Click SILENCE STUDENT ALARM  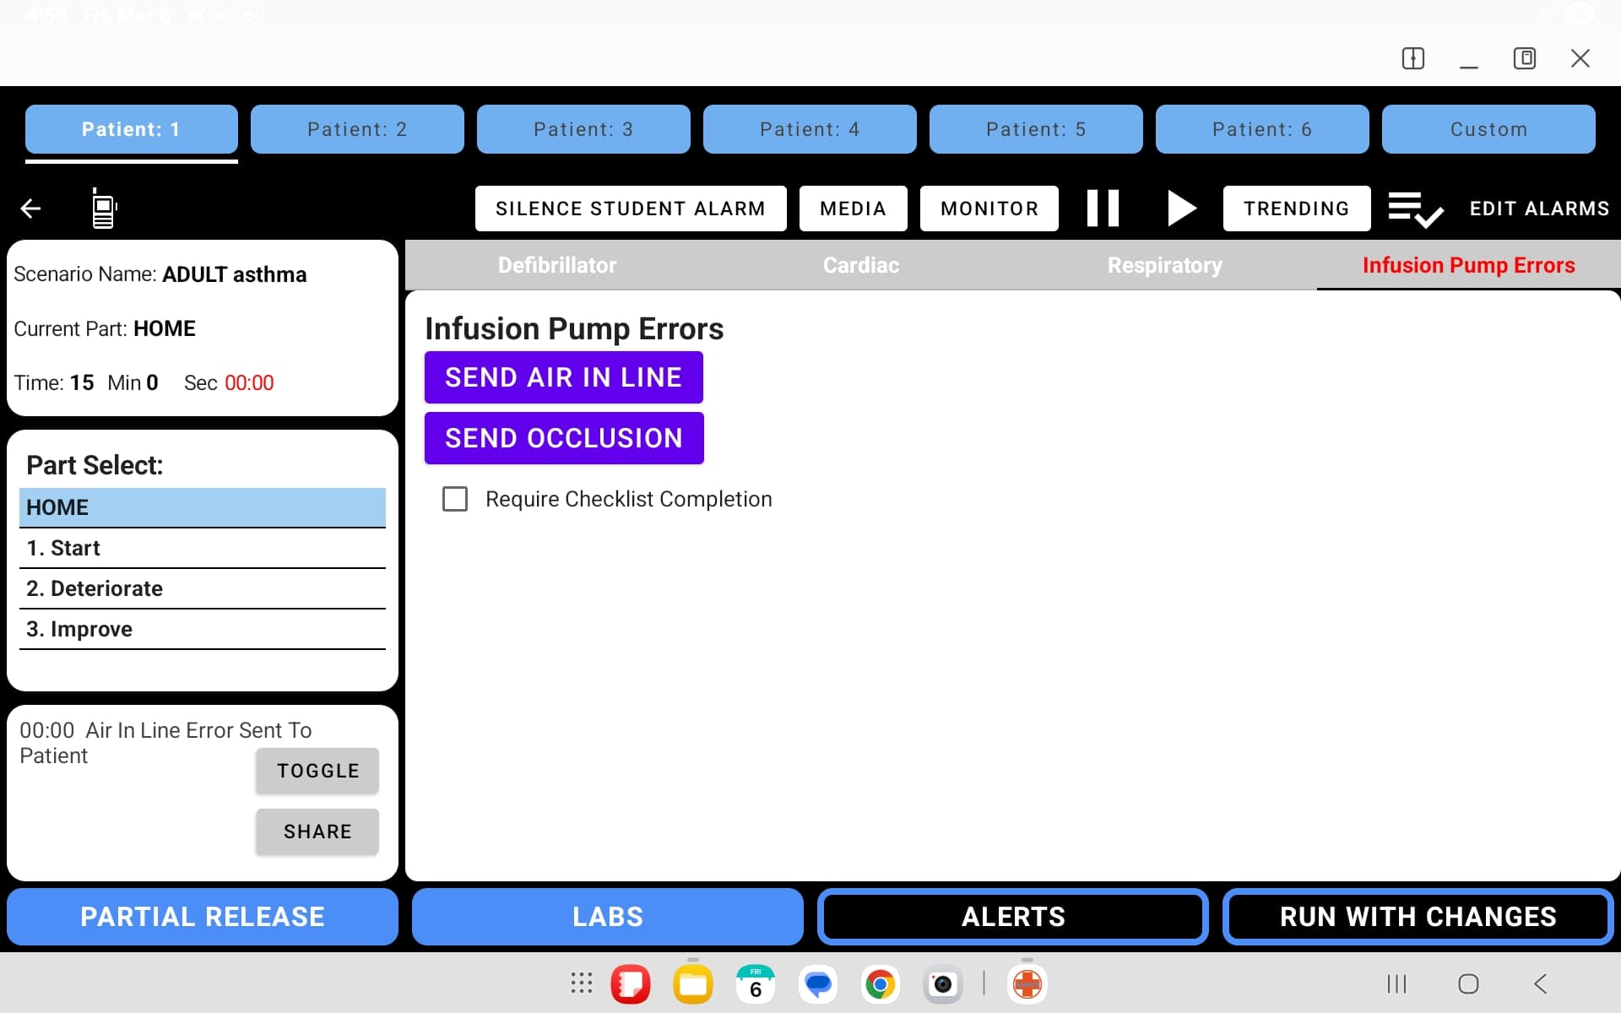tap(630, 208)
